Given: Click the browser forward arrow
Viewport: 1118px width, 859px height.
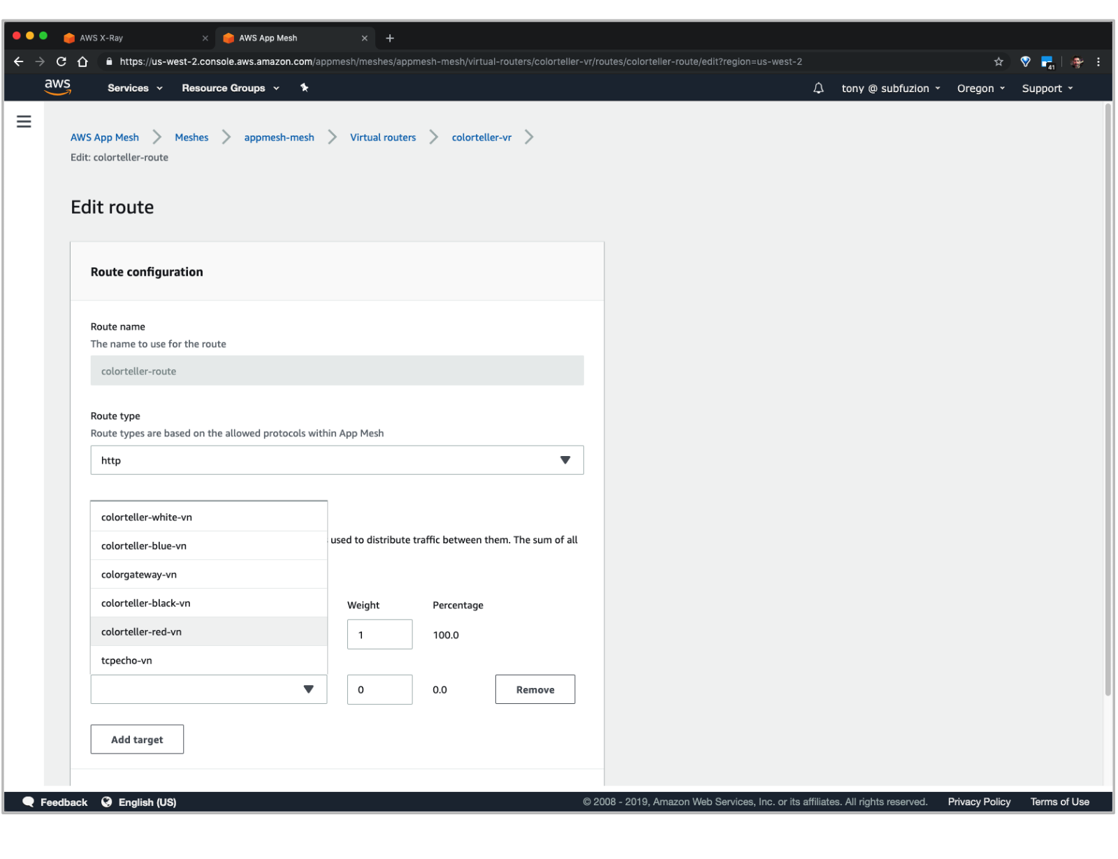Looking at the screenshot, I should (40, 61).
